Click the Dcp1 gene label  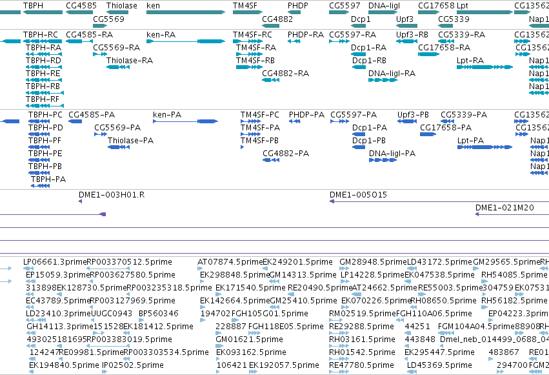pyautogui.click(x=361, y=19)
